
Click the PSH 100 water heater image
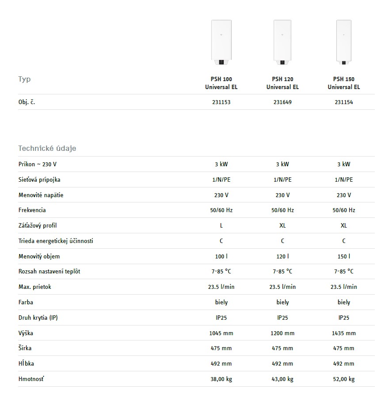tap(221, 41)
